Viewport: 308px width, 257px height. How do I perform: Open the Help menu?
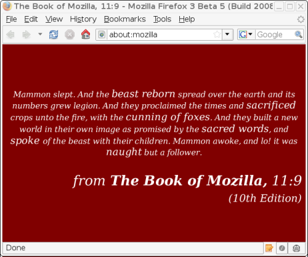tap(187, 19)
